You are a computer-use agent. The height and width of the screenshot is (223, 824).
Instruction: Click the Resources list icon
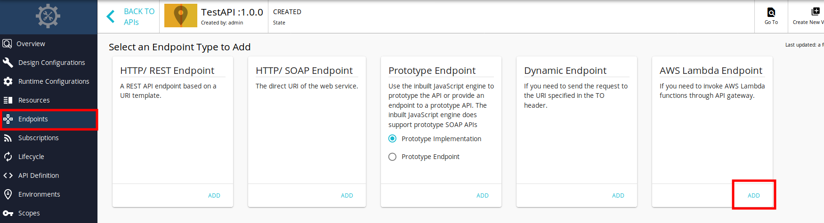pos(8,100)
